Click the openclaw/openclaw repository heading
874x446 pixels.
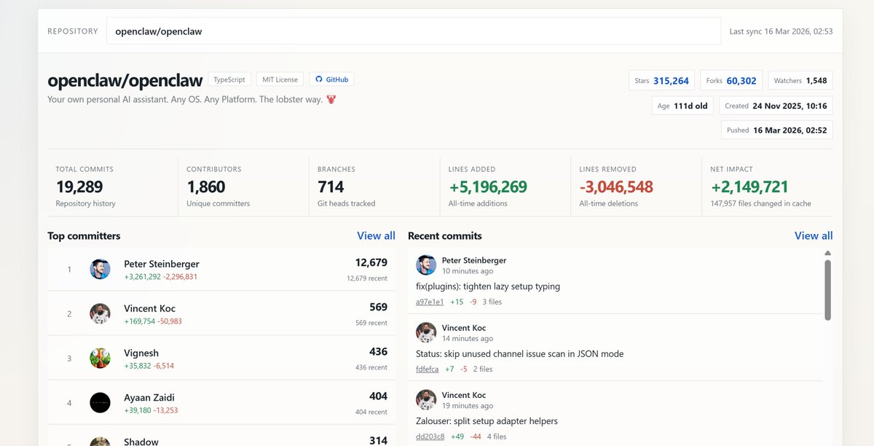125,80
